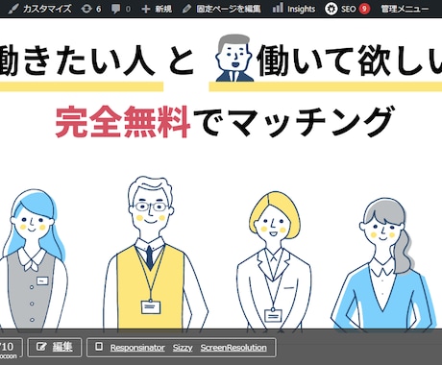Open the ScreenResolution link
Image resolution: width=442 pixels, height=365 pixels.
(x=233, y=348)
